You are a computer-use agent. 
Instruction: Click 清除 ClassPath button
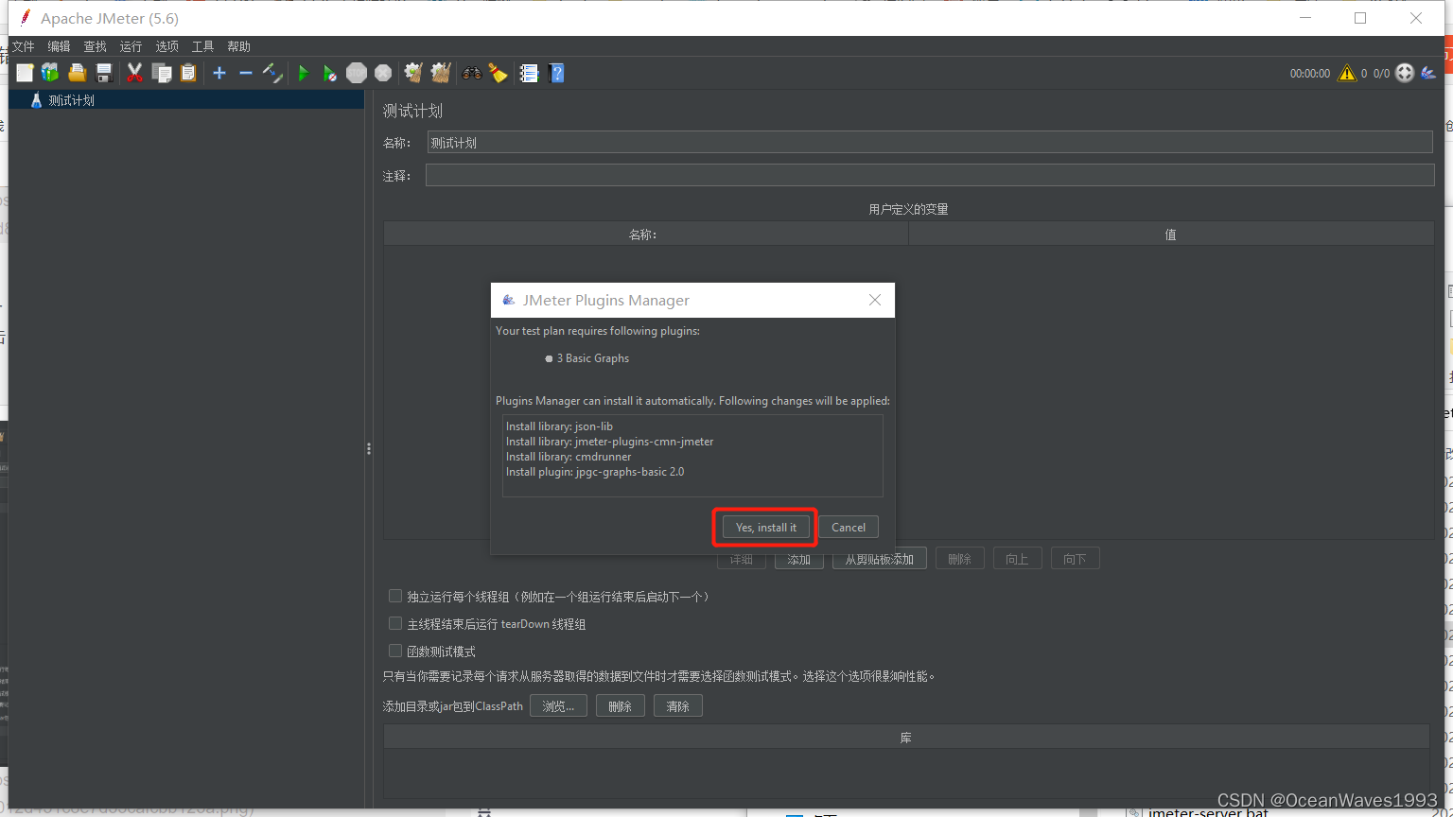(x=678, y=706)
